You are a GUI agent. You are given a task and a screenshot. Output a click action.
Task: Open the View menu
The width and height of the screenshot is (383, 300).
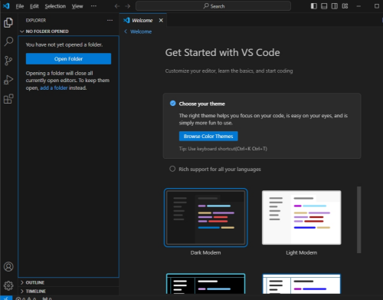click(77, 6)
